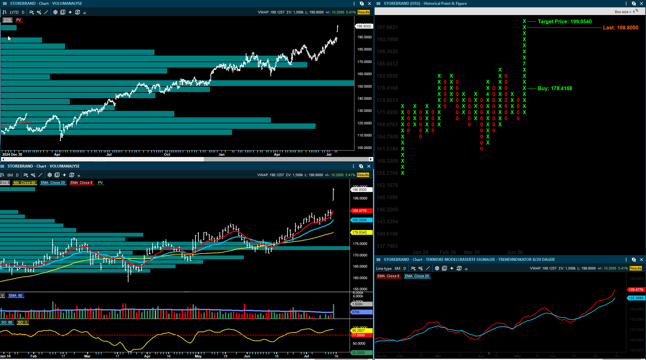The image size is (646, 360).
Task: Add indicator in top VOLUMANALYSE chart toolbar
Action: [x=31, y=12]
